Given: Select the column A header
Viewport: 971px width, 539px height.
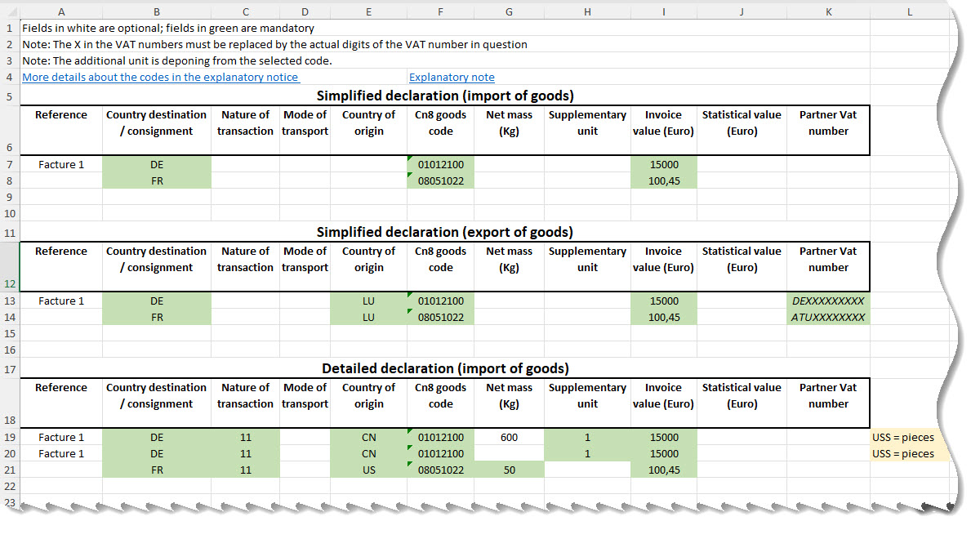Looking at the screenshot, I should [61, 11].
